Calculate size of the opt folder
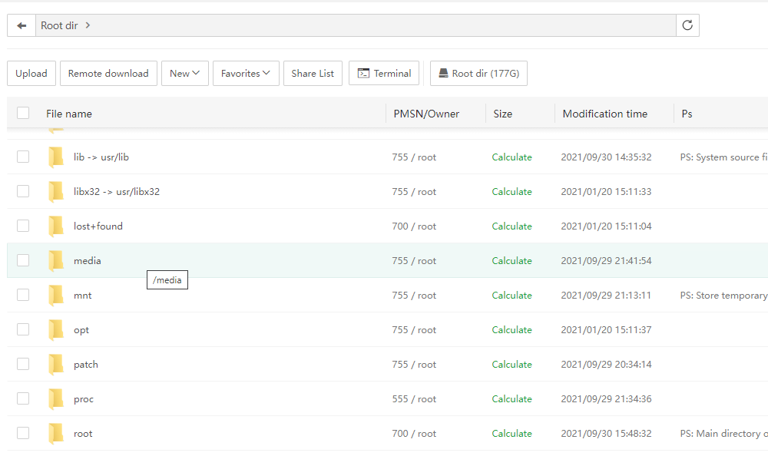The width and height of the screenshot is (768, 456). [x=511, y=329]
